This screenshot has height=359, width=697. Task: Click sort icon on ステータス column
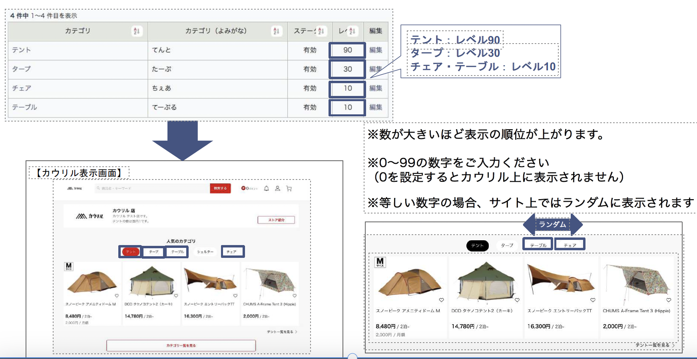point(321,31)
